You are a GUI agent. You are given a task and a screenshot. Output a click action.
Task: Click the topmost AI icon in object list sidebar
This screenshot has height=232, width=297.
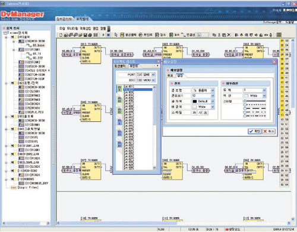(x=119, y=89)
